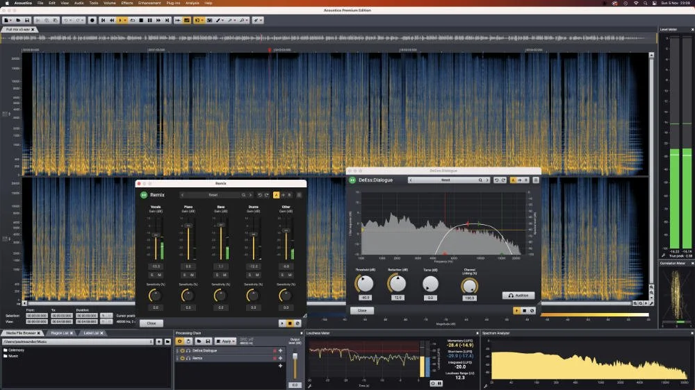Click add-effect plus icon on empty chain row

280,366
